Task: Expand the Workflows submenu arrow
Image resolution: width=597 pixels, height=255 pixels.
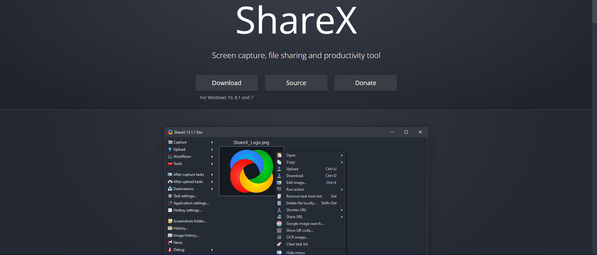Action: click(x=212, y=157)
